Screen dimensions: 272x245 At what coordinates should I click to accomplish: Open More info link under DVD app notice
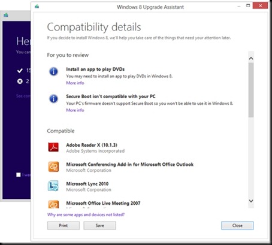click(x=75, y=83)
